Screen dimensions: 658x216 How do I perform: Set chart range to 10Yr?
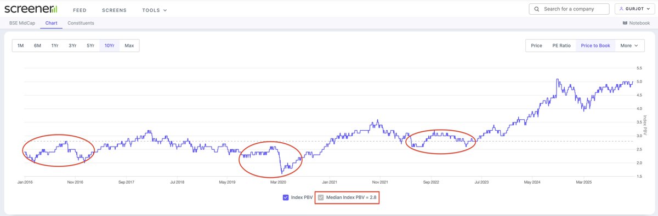pyautogui.click(x=109, y=45)
